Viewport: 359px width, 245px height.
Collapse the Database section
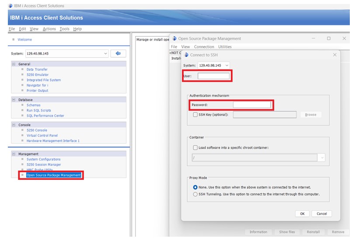point(14,100)
